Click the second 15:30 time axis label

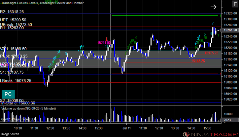(x=207, y=128)
